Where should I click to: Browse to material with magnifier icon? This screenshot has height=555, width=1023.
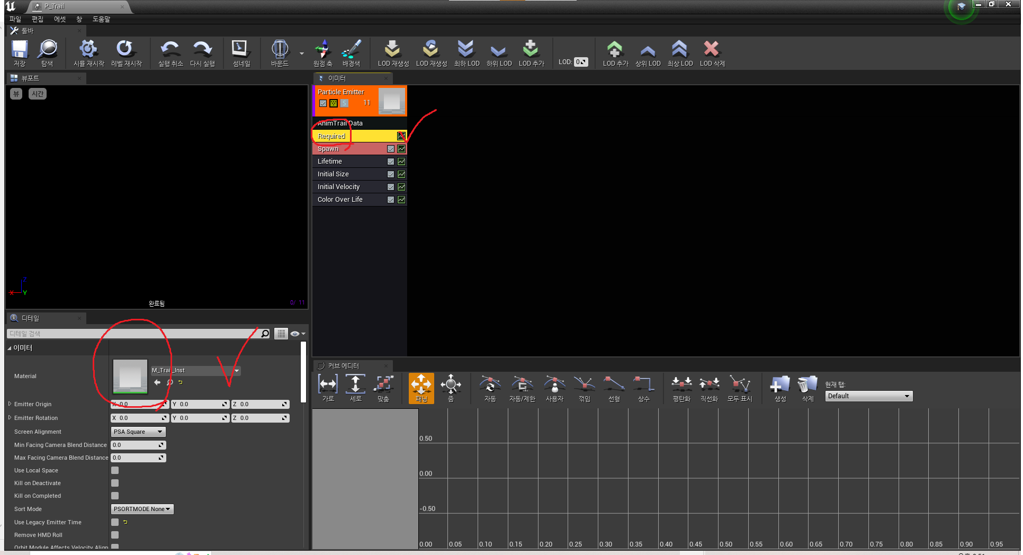tap(169, 382)
